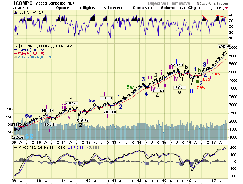Select the light blue SC wave label

29,136
